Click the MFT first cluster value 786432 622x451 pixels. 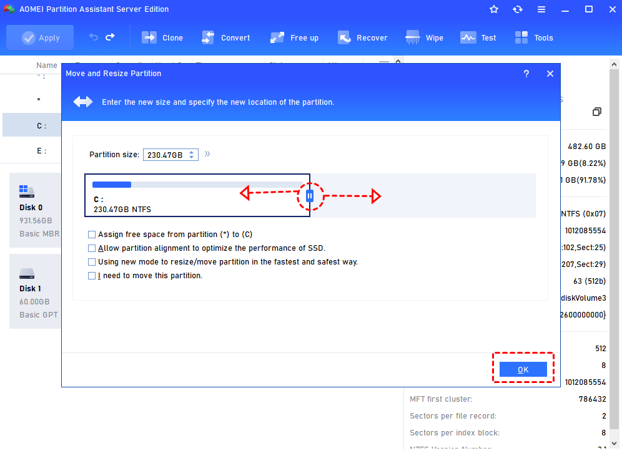point(592,399)
